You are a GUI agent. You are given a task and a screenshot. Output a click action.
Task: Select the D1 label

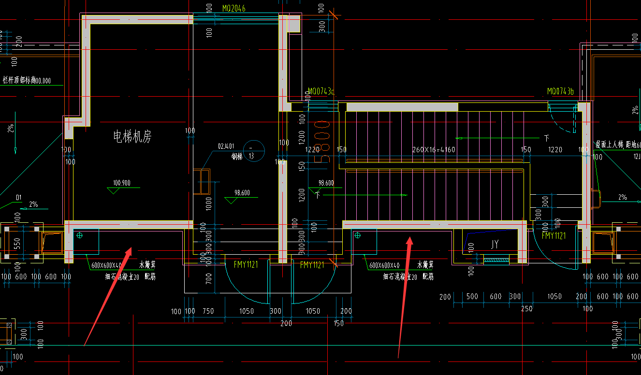(x=19, y=197)
